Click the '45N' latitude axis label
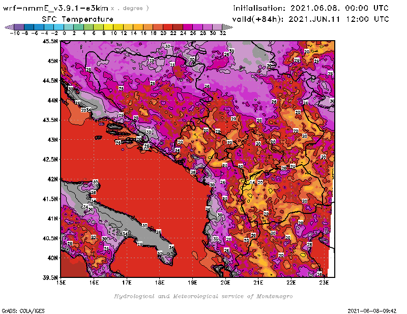Screen dimensions: 407x314 point(53,61)
